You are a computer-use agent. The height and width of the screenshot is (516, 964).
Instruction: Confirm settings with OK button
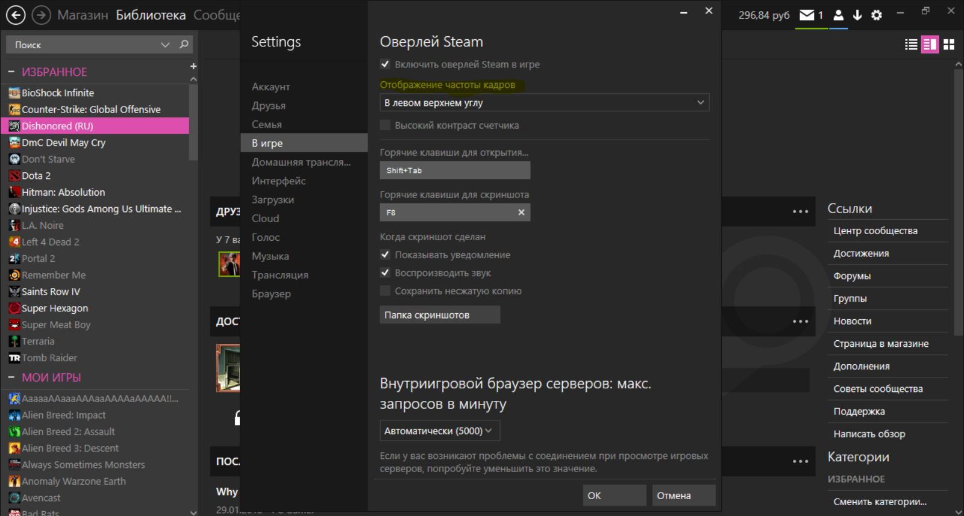(x=615, y=495)
